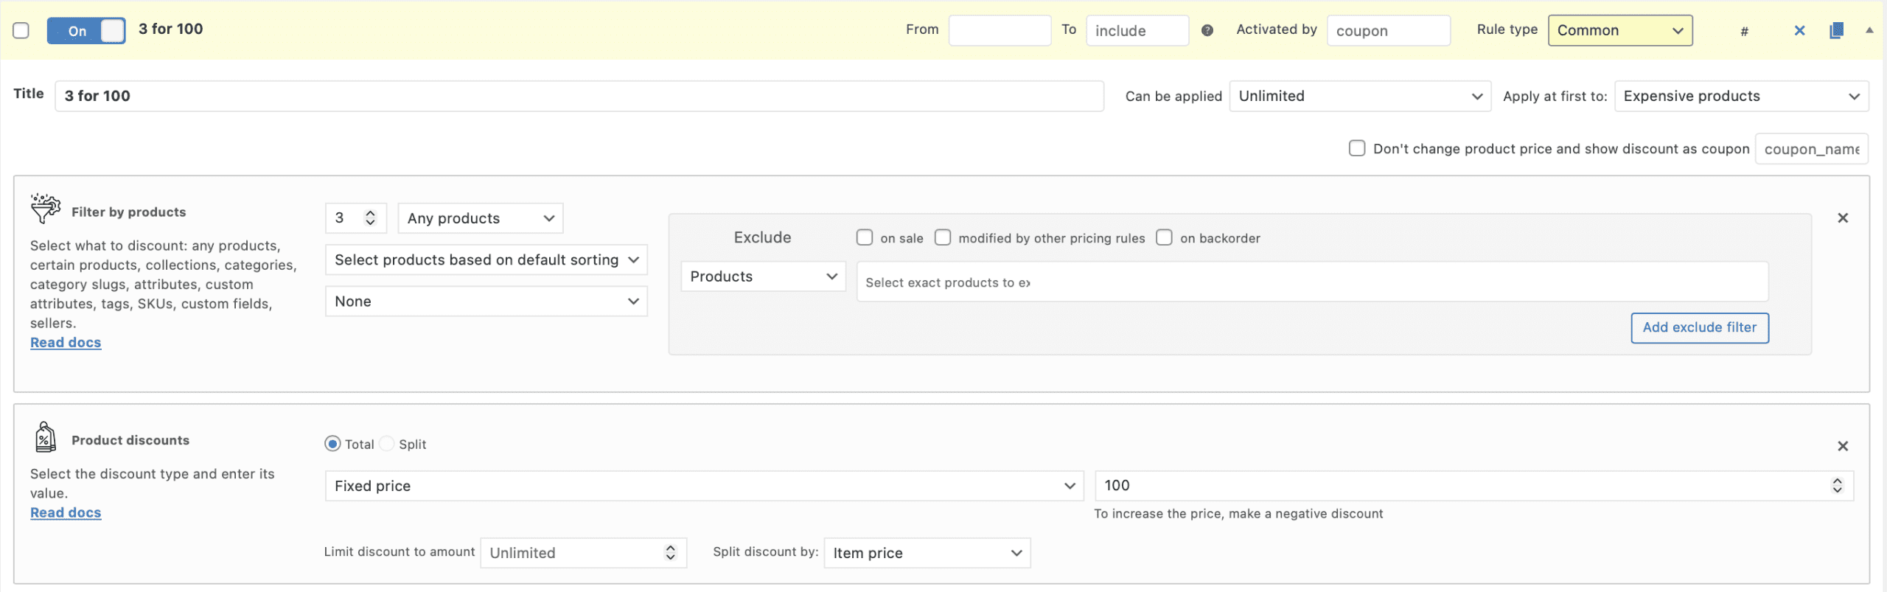This screenshot has width=1887, height=592.
Task: Delete the rule with the blue X icon
Action: (1799, 30)
